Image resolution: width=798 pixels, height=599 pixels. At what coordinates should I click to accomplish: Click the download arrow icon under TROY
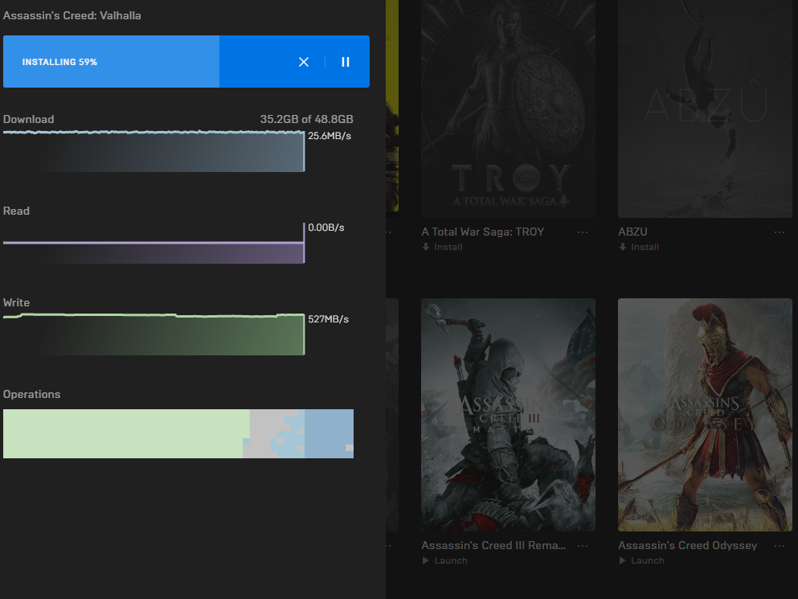pos(426,247)
